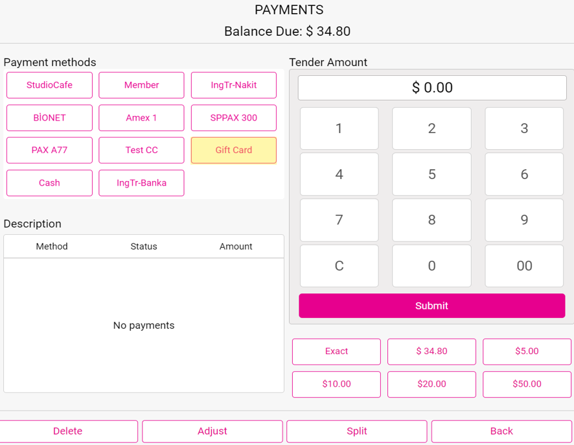Click the Adjust button
The width and height of the screenshot is (574, 445).
[x=212, y=431]
